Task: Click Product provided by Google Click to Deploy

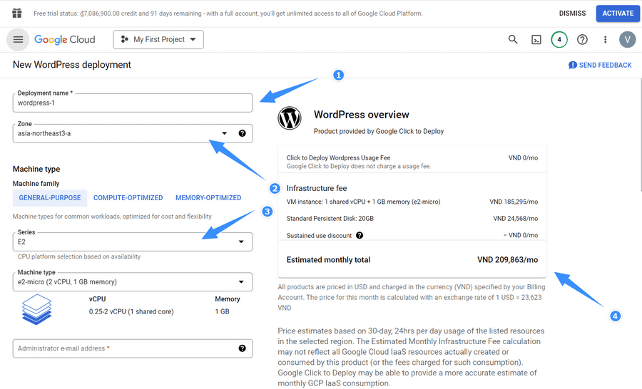Action: [379, 131]
